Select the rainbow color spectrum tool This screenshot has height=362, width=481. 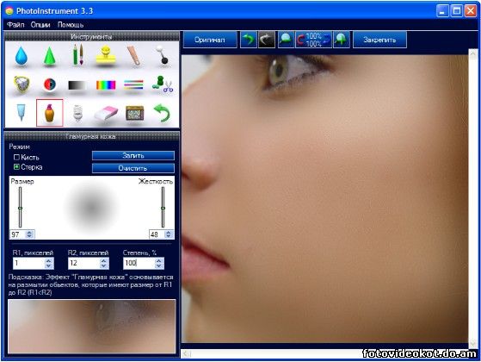pyautogui.click(x=106, y=84)
